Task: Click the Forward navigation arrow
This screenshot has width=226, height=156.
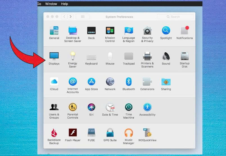Action: 71,17
